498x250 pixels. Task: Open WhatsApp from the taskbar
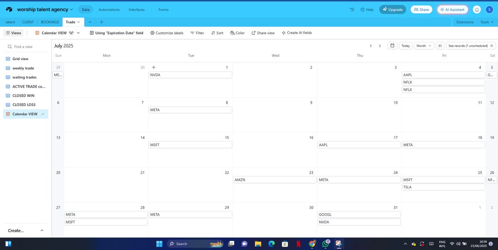point(326,244)
